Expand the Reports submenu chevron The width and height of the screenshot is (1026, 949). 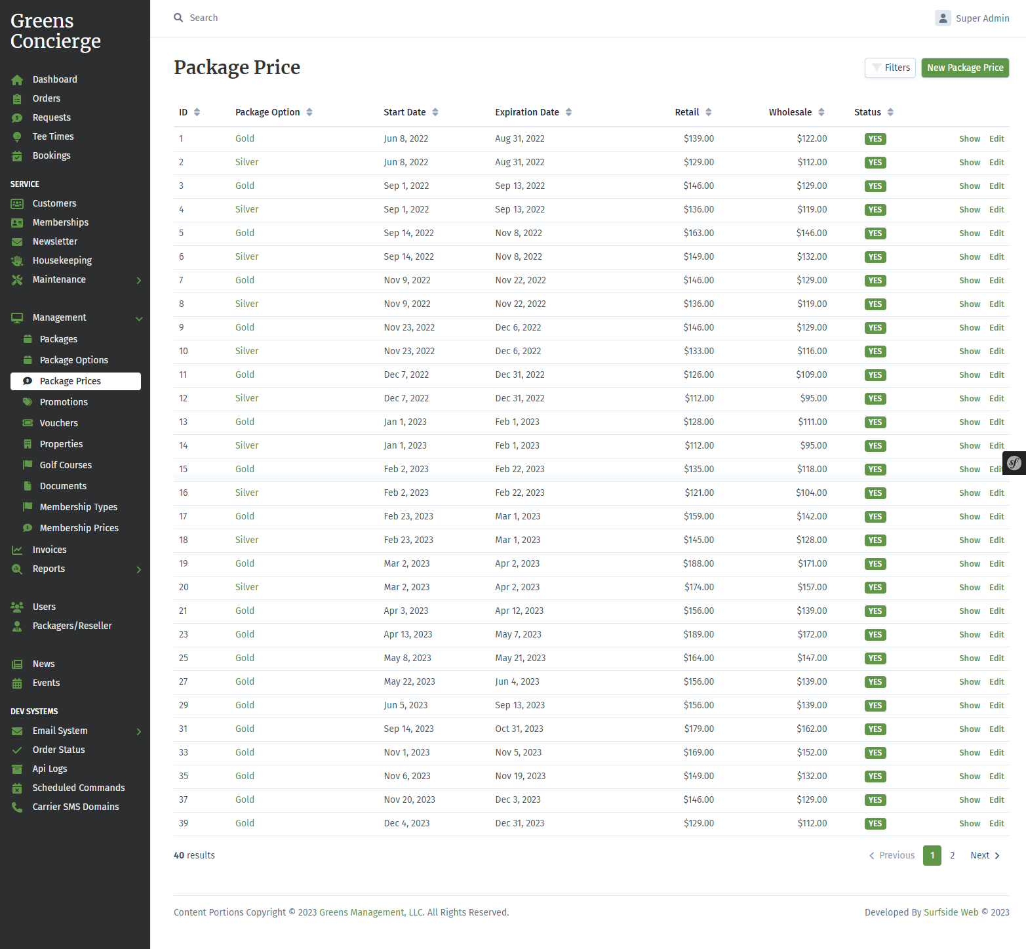tap(139, 570)
